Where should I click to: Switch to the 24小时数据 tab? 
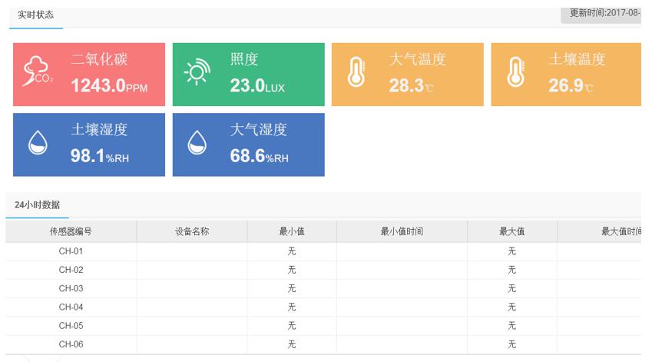tap(37, 205)
